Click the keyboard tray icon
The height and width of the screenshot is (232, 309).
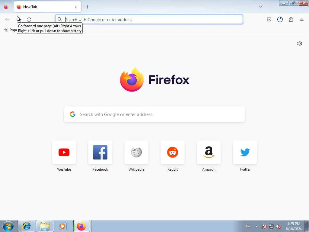tap(248, 226)
